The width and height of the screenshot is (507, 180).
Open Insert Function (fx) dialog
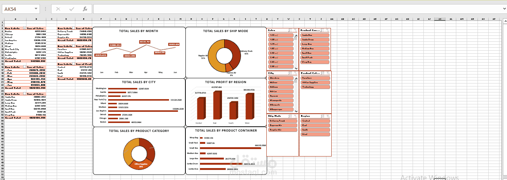click(x=85, y=9)
